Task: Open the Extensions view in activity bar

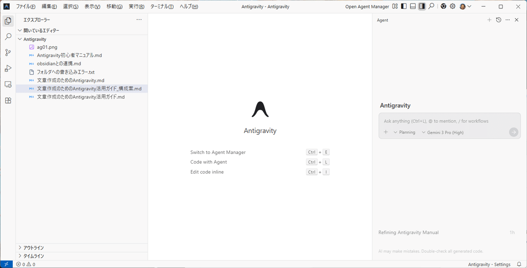Action: 7,100
